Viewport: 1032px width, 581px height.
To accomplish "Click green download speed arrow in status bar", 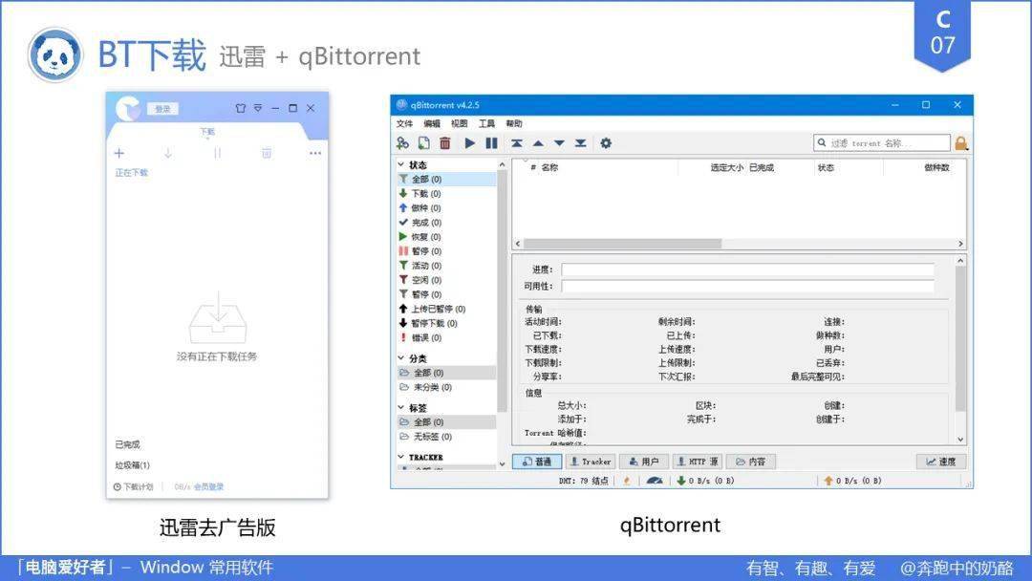I will pyautogui.click(x=681, y=481).
